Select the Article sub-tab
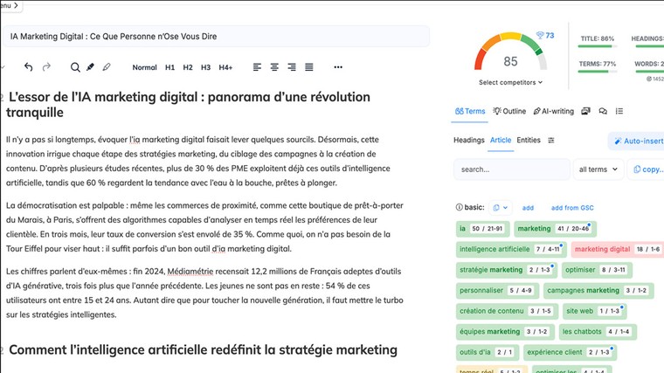The height and width of the screenshot is (373, 664). click(501, 140)
